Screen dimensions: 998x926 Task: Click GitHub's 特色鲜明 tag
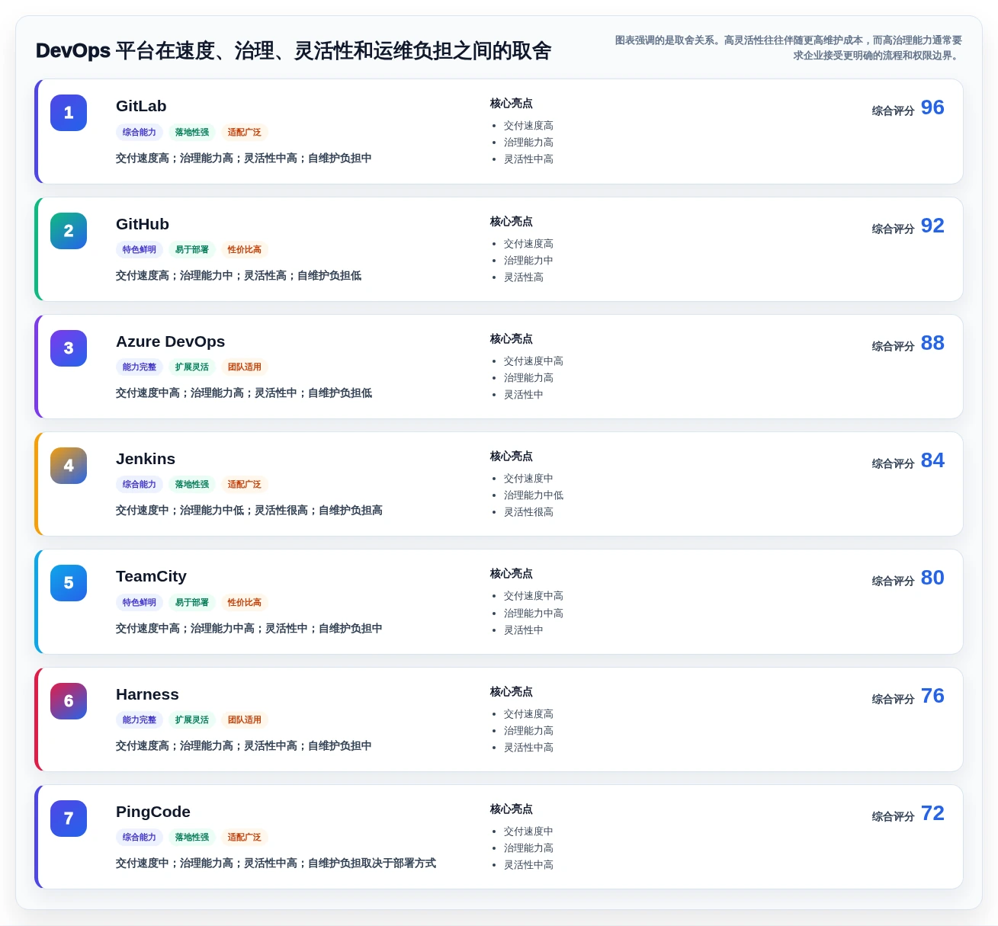point(140,249)
